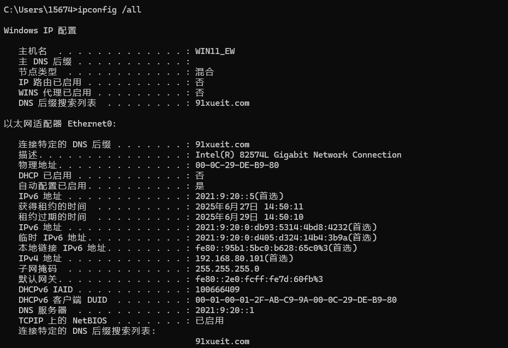Click the temporary IPv6 address ending 3b9a
This screenshot has height=348, width=508.
pos(272,238)
